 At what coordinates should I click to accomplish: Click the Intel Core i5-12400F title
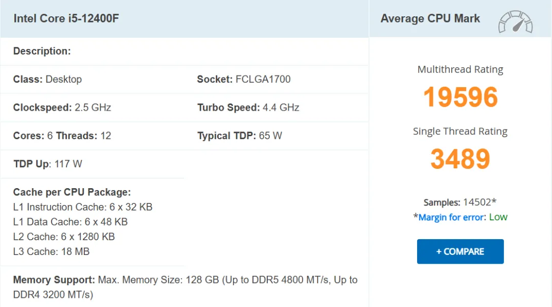tap(66, 19)
